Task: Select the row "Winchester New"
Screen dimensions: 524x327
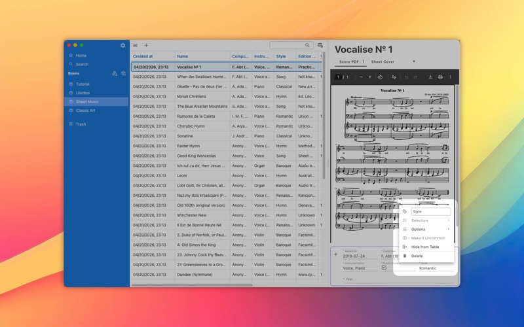Action: (226, 215)
